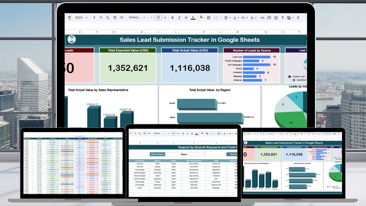Increase decimal places on large monitor toolbar
Image resolution: width=366 pixels, height=206 pixels.
[114, 18]
